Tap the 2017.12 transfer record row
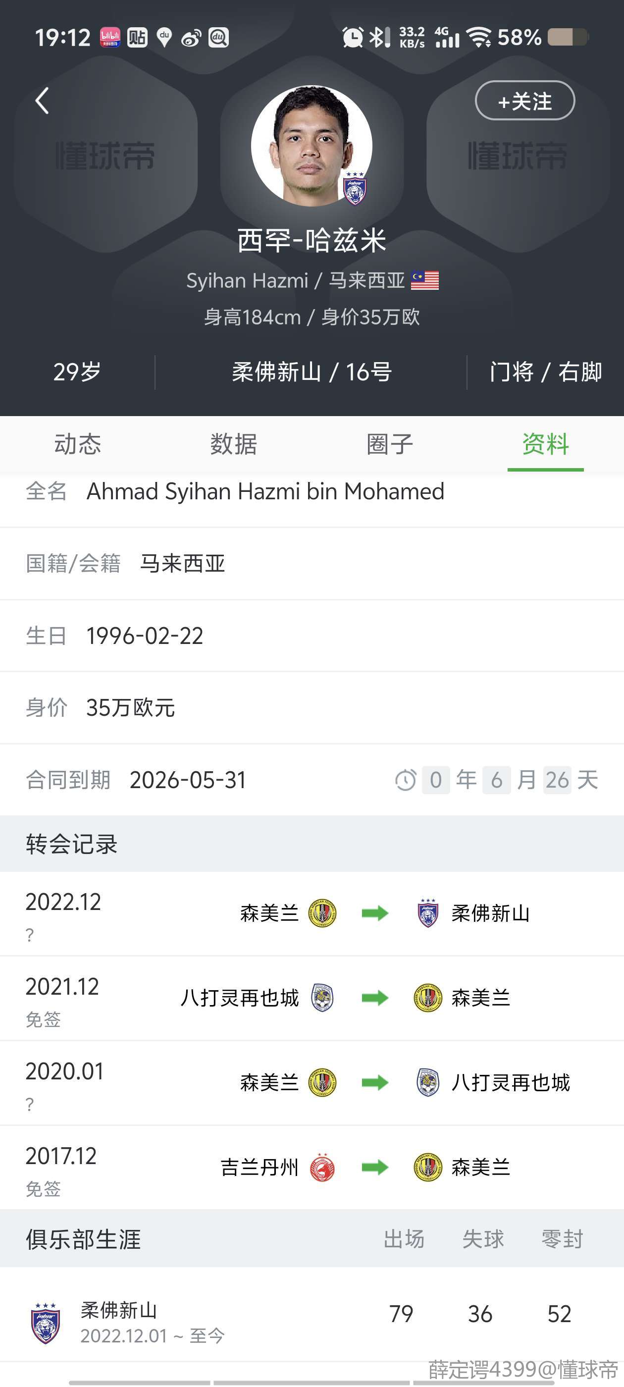 coord(312,1168)
